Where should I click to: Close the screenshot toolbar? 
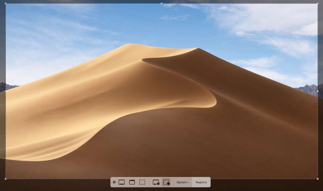[114, 182]
